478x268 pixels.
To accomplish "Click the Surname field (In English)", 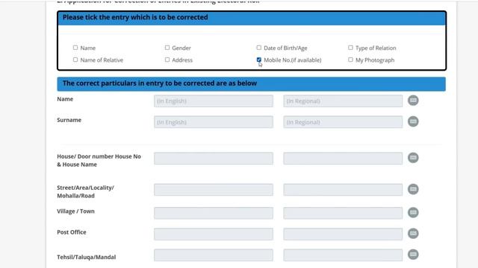I will 214,122.
